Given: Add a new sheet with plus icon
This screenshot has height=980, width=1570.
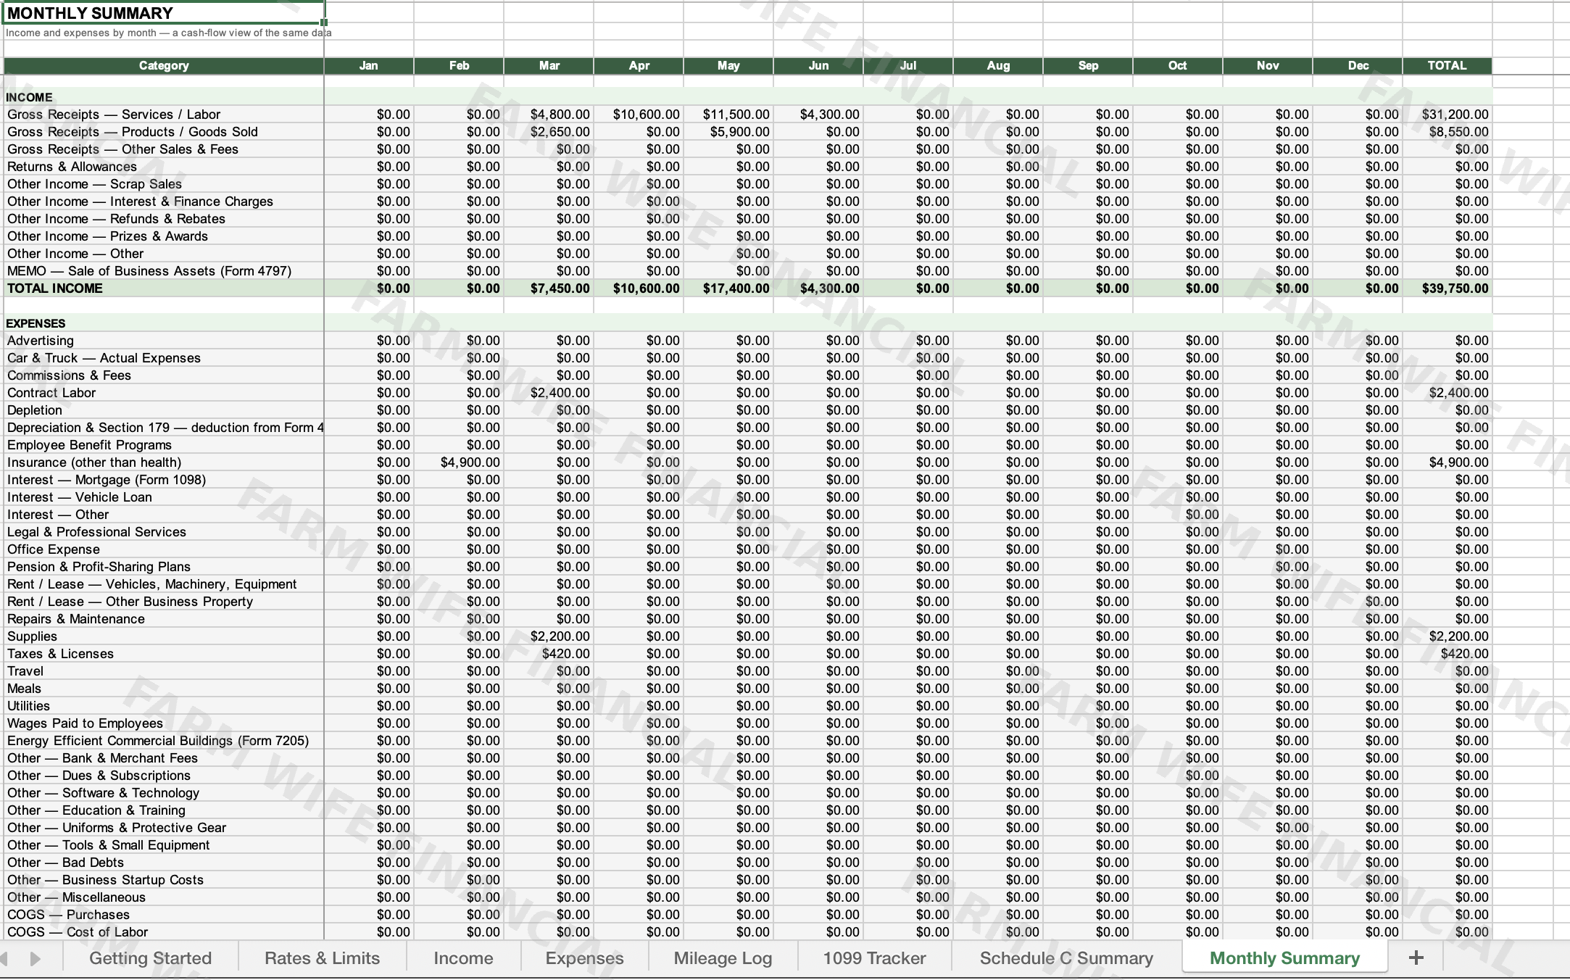Looking at the screenshot, I should pos(1416,958).
